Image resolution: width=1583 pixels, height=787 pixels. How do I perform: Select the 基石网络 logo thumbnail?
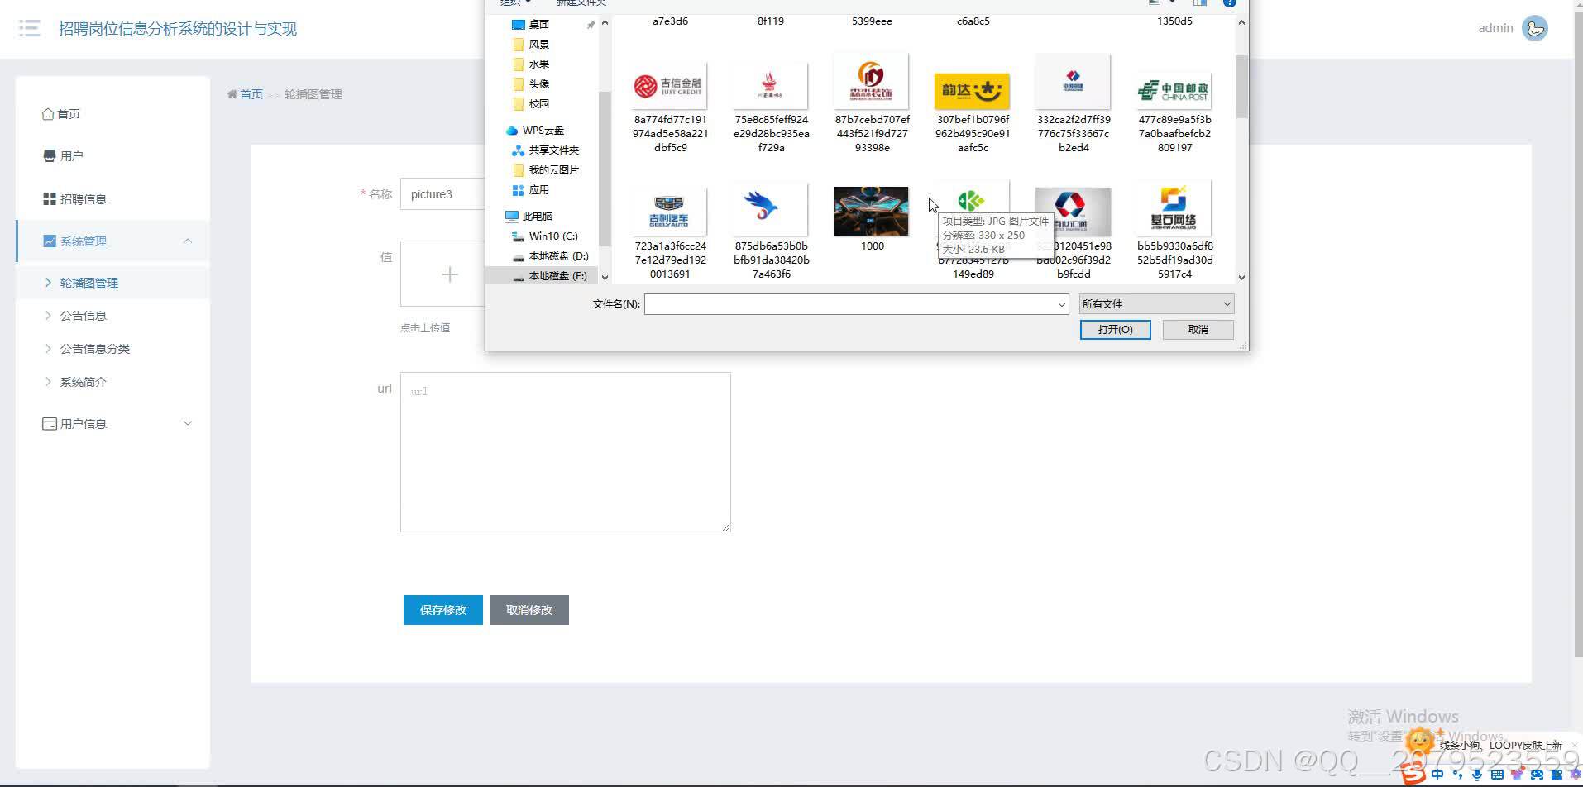click(x=1174, y=210)
